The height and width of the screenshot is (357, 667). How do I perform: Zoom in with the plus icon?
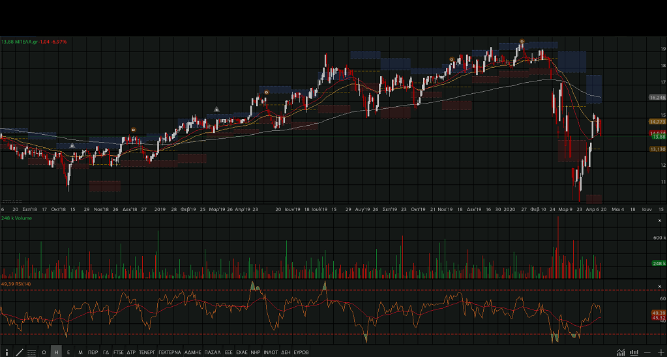click(x=660, y=352)
